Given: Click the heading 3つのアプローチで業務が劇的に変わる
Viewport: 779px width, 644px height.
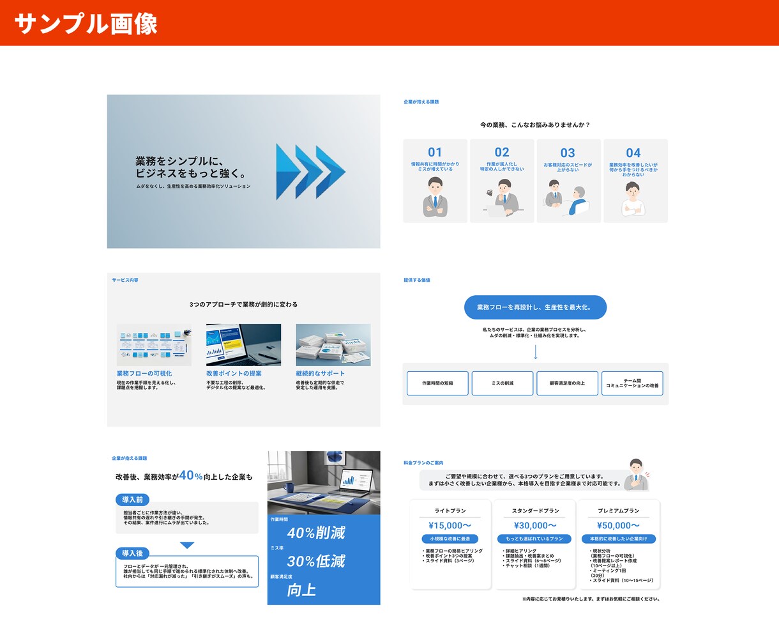Looking at the screenshot, I should tap(243, 305).
